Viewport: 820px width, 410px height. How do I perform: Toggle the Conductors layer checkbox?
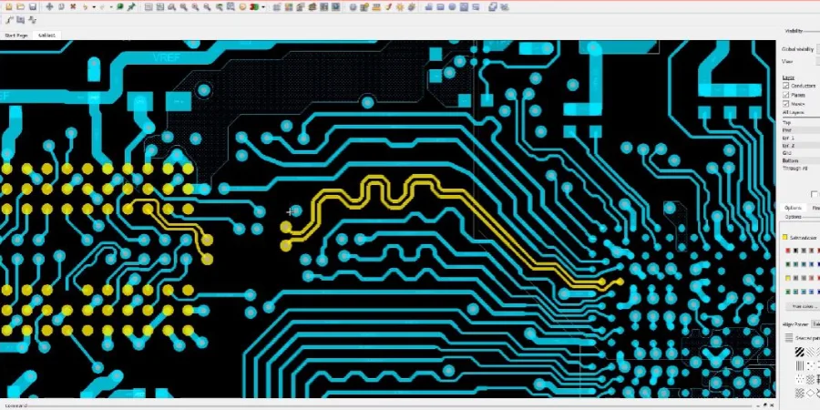[786, 86]
